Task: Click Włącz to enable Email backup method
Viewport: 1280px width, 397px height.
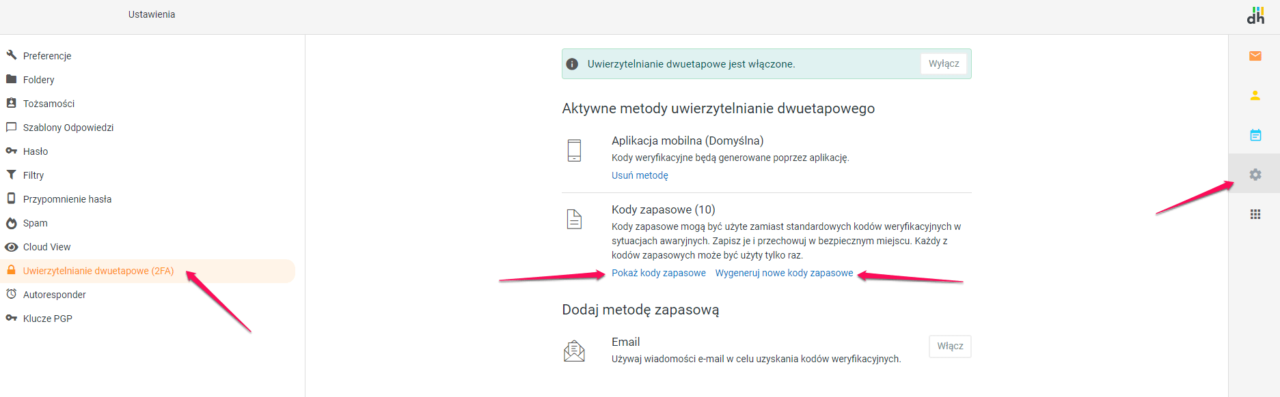Action: [950, 347]
